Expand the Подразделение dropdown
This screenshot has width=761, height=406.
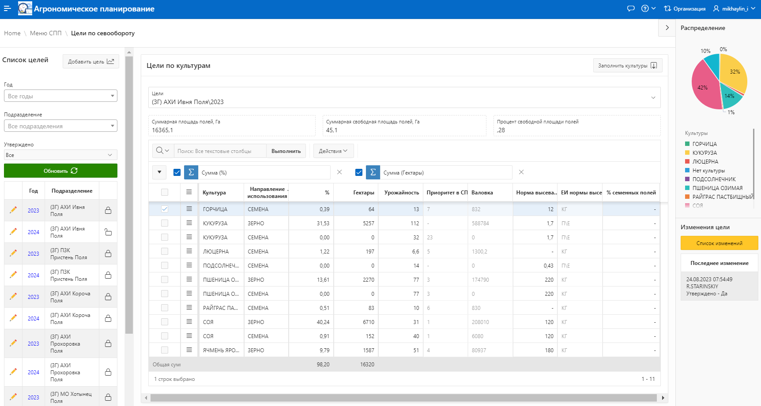click(x=60, y=126)
